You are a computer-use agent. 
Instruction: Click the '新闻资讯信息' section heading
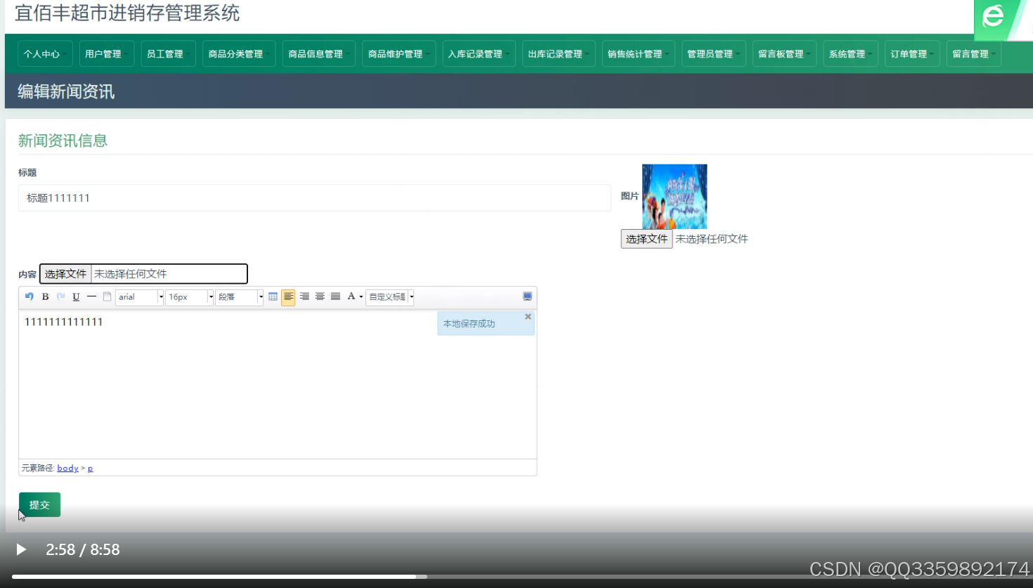pos(63,141)
